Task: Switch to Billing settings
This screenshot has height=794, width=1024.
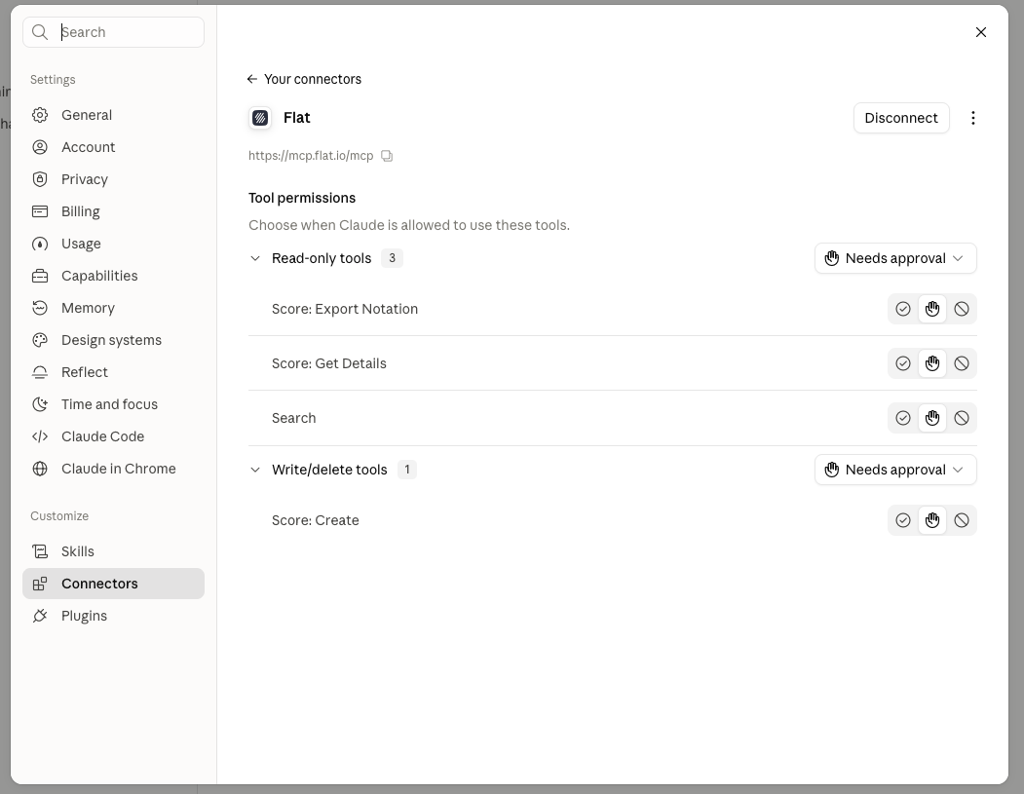Action: click(x=114, y=211)
